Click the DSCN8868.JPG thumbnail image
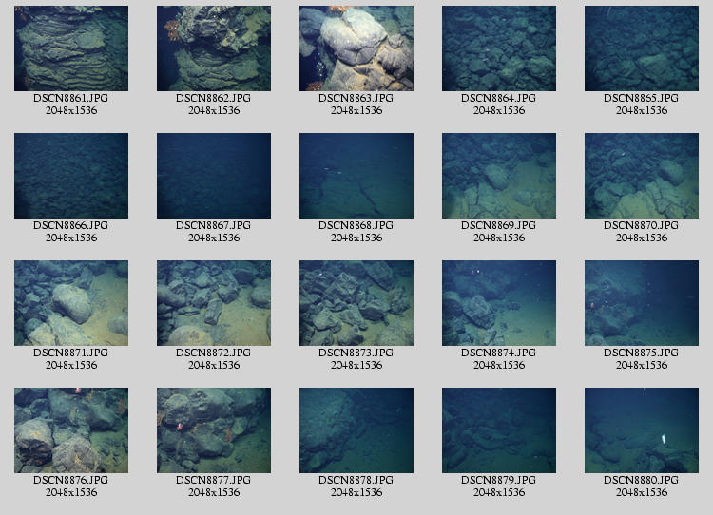The width and height of the screenshot is (713, 515). (x=356, y=176)
